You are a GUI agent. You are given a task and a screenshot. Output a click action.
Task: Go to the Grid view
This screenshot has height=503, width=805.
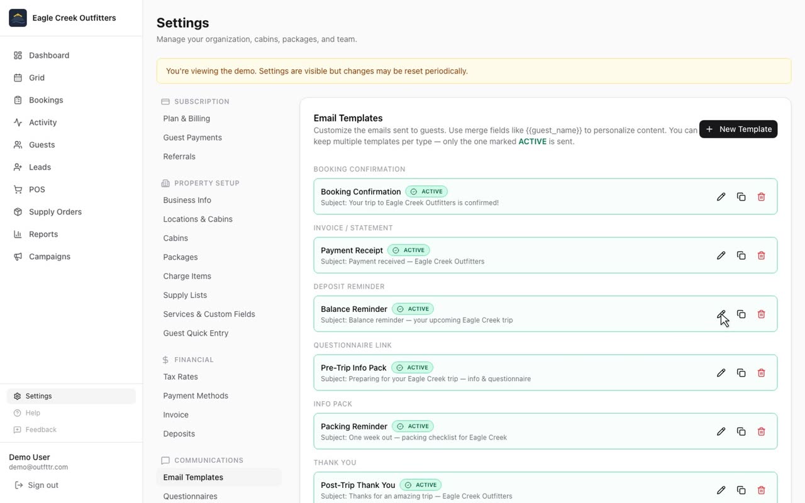71,77
